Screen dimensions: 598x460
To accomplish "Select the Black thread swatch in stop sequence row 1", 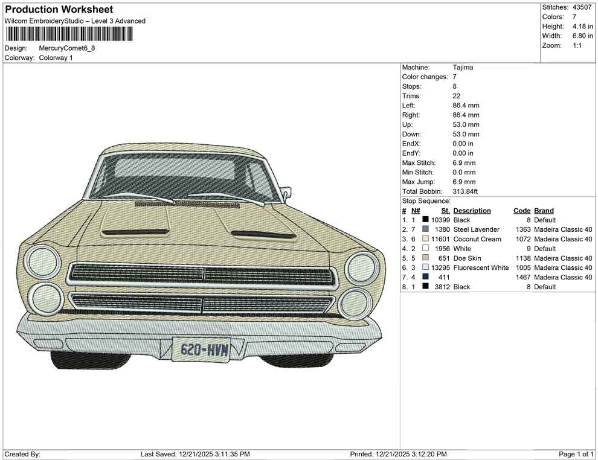I will (x=425, y=220).
